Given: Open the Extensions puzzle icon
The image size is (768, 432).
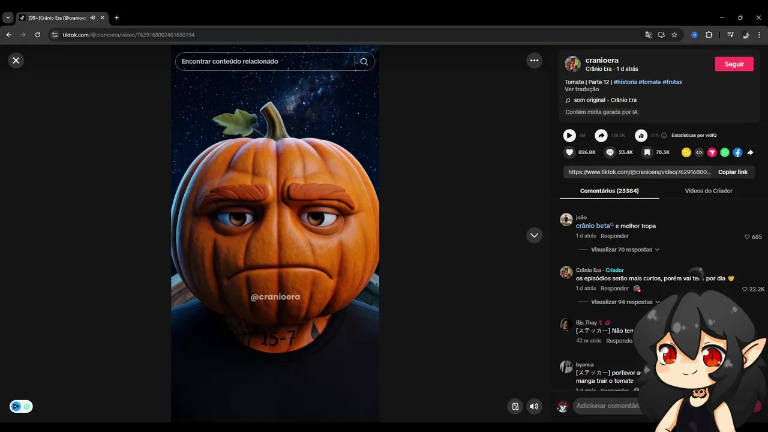Looking at the screenshot, I should pyautogui.click(x=709, y=35).
